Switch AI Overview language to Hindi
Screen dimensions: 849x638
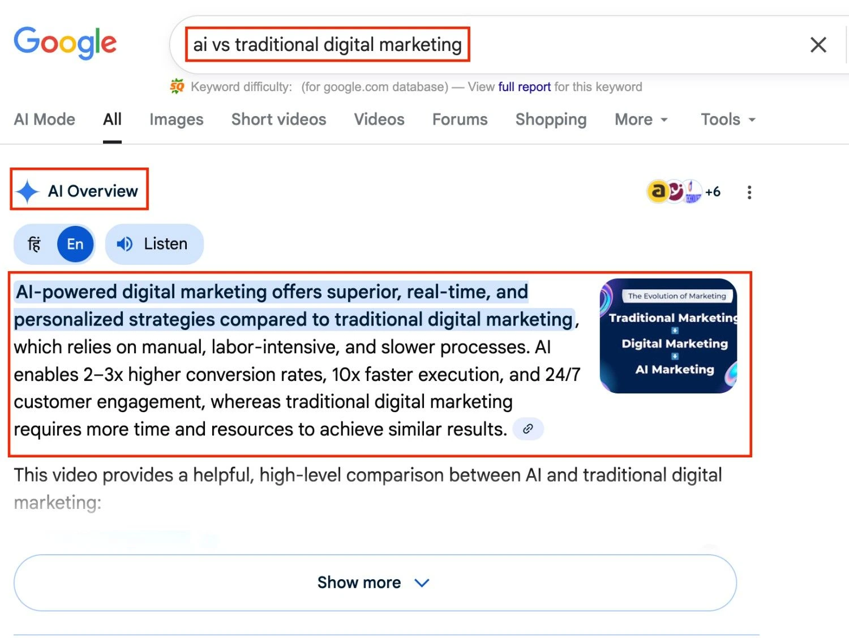[34, 244]
